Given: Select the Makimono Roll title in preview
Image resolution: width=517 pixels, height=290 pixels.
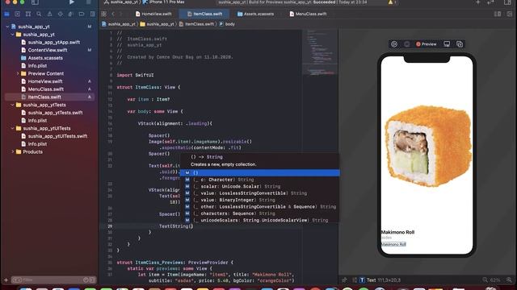Looking at the screenshot, I should (x=397, y=232).
